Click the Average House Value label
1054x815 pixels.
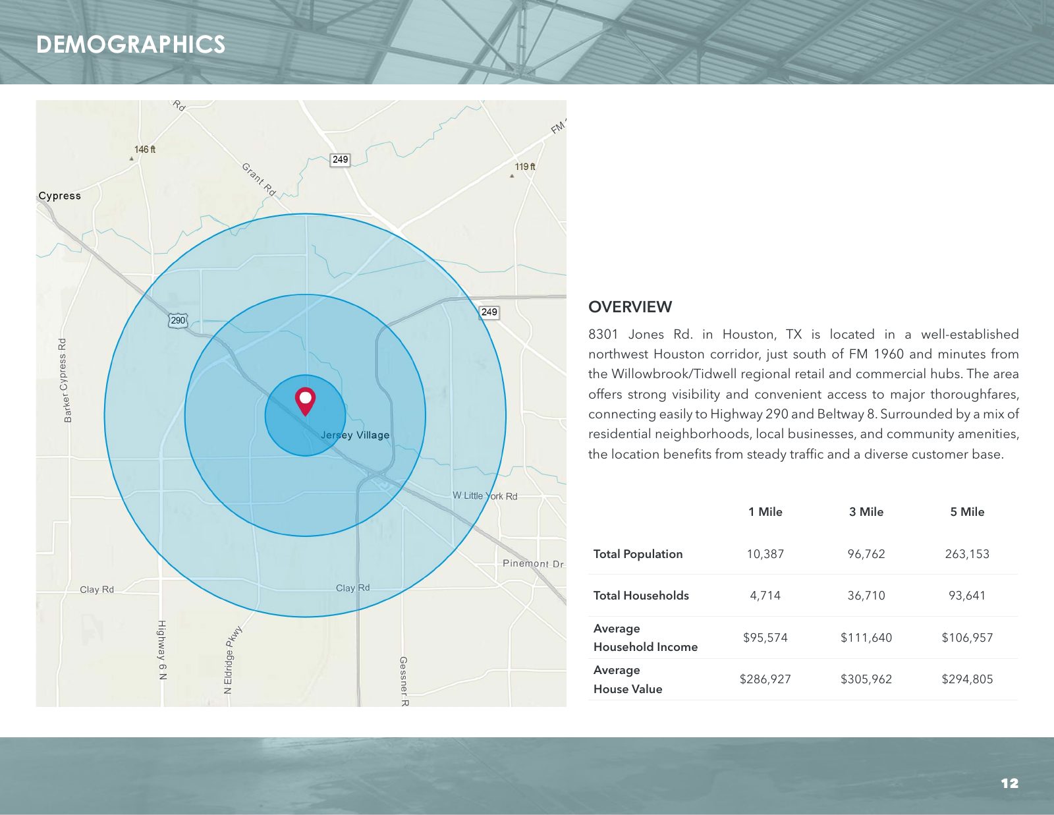(628, 679)
